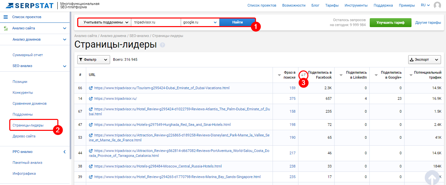
Task: Open external link icon for tripadvisor.ru homepage row
Action: point(91,99)
